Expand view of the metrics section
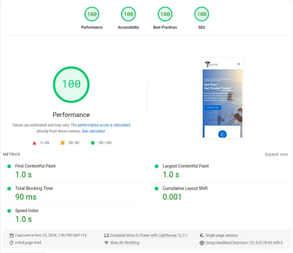Viewport: 293px width, 253px height. 276,154
